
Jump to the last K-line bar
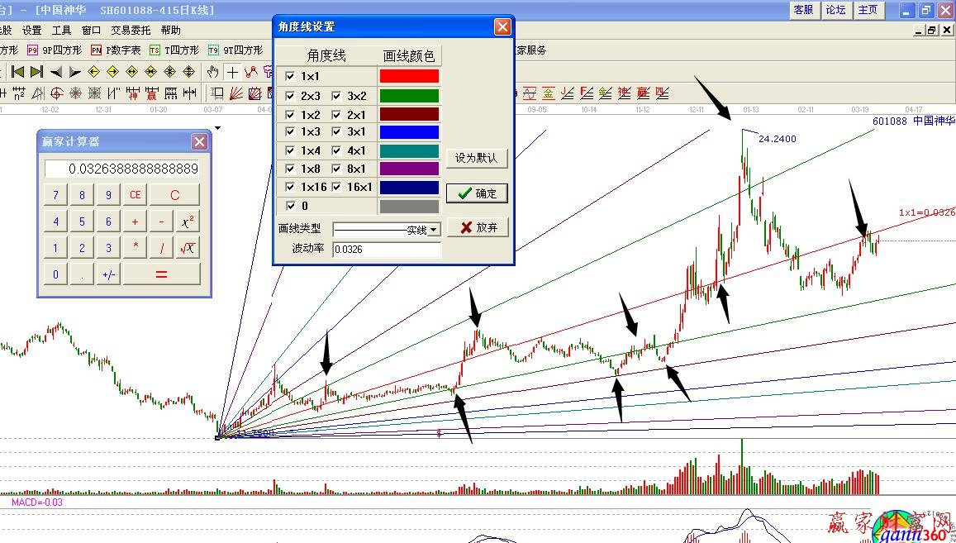pos(36,71)
